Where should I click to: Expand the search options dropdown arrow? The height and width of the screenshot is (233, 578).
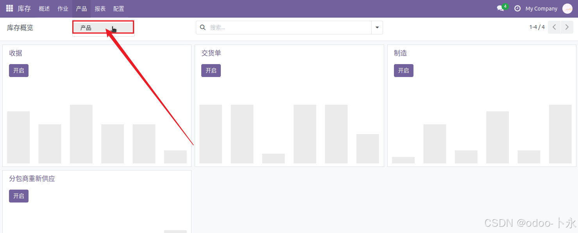[377, 27]
